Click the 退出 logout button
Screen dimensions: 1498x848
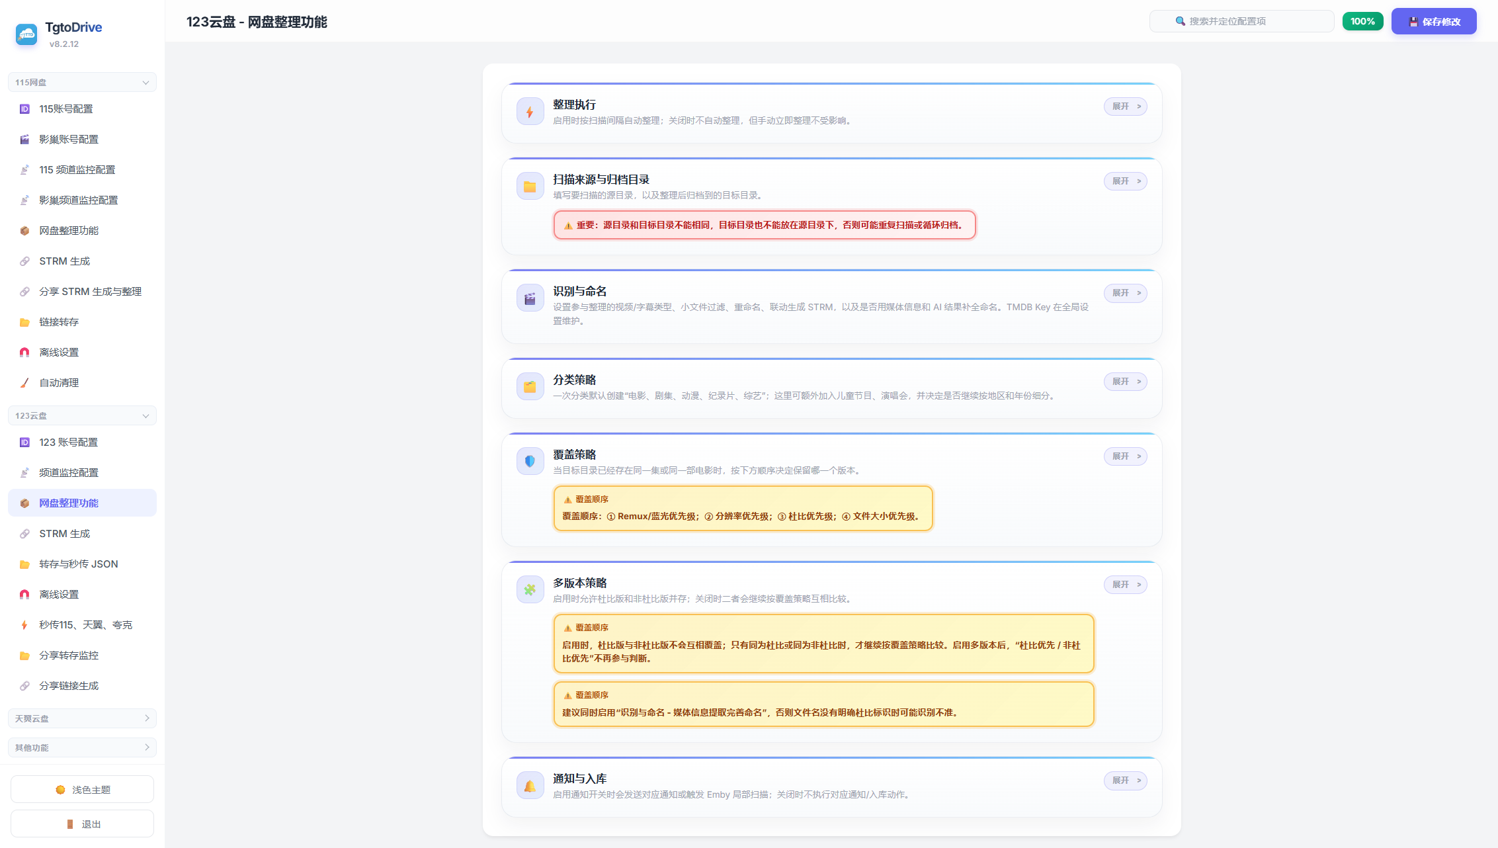coord(82,824)
